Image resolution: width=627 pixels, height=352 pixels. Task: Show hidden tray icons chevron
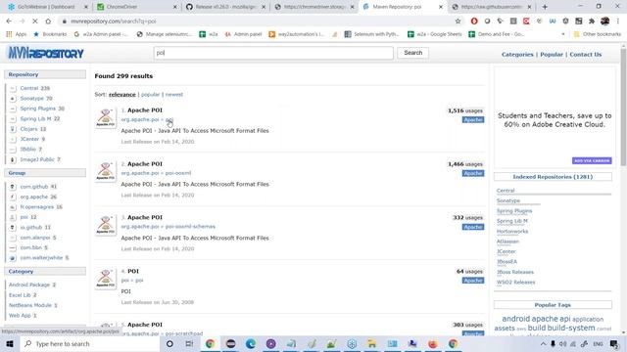pyautogui.click(x=543, y=343)
